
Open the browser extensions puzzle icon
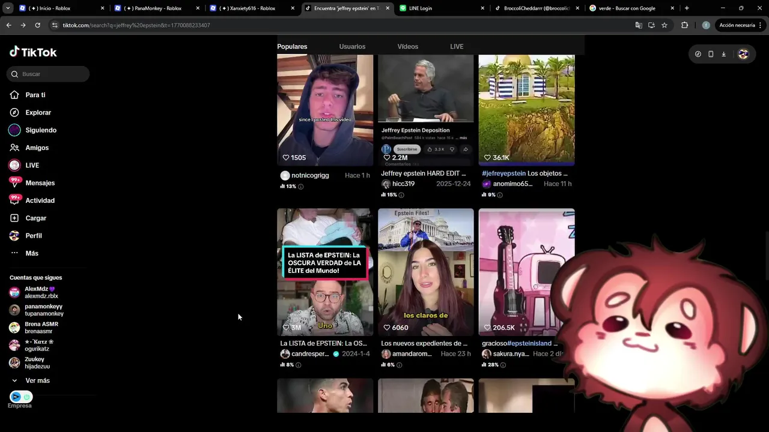click(x=684, y=25)
